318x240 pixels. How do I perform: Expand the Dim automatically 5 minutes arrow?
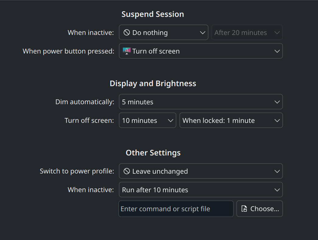[277, 102]
